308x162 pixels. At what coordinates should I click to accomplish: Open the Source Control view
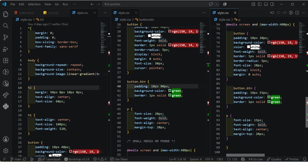[x=5, y=37]
